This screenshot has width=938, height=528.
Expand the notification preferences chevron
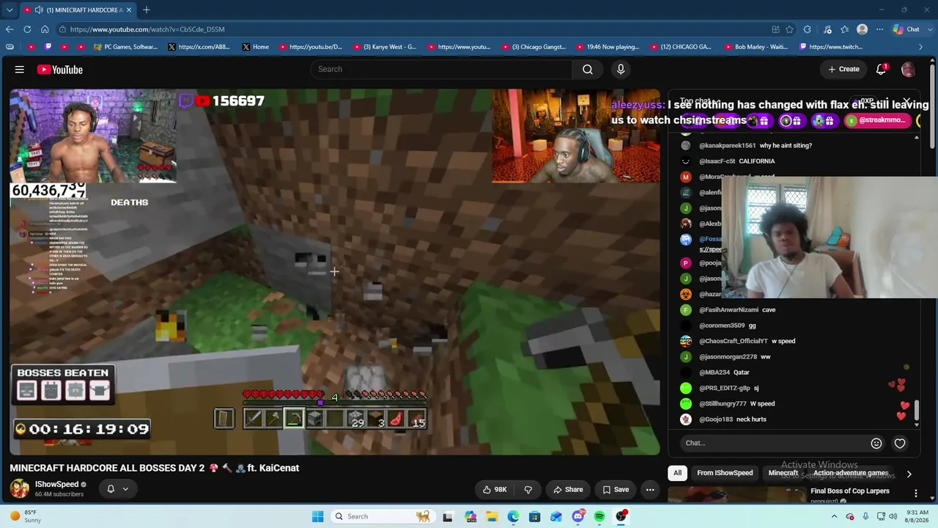pos(125,489)
